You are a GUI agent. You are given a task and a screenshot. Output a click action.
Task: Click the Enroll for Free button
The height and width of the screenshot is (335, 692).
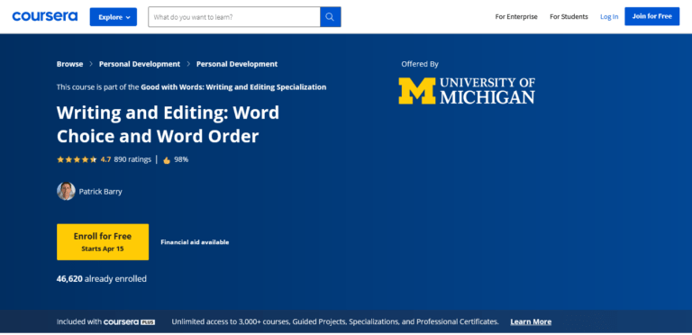tap(103, 242)
